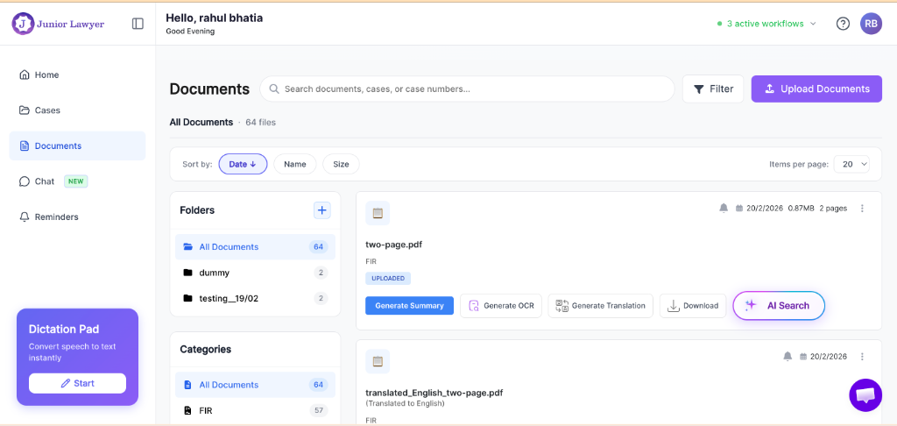Screen dimensions: 897x426
Task: Sort documents by Name
Action: (295, 164)
